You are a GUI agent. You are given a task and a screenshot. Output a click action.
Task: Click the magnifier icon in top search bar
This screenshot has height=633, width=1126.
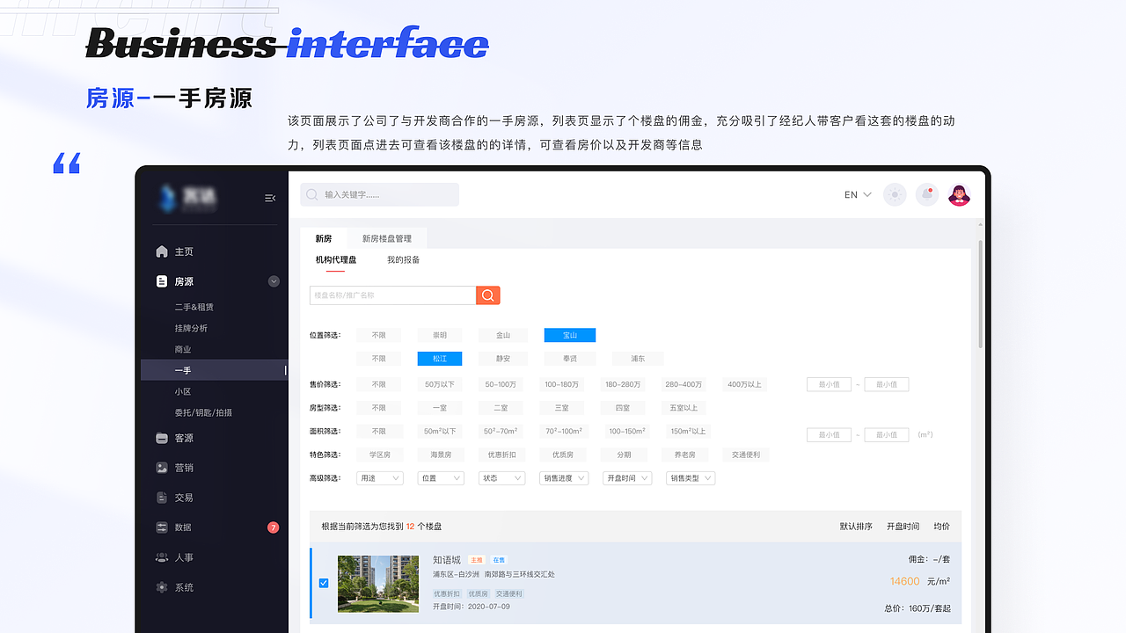pyautogui.click(x=312, y=194)
